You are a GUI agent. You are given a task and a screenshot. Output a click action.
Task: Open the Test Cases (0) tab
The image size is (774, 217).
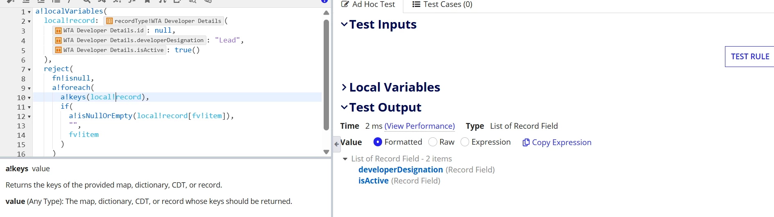[443, 4]
